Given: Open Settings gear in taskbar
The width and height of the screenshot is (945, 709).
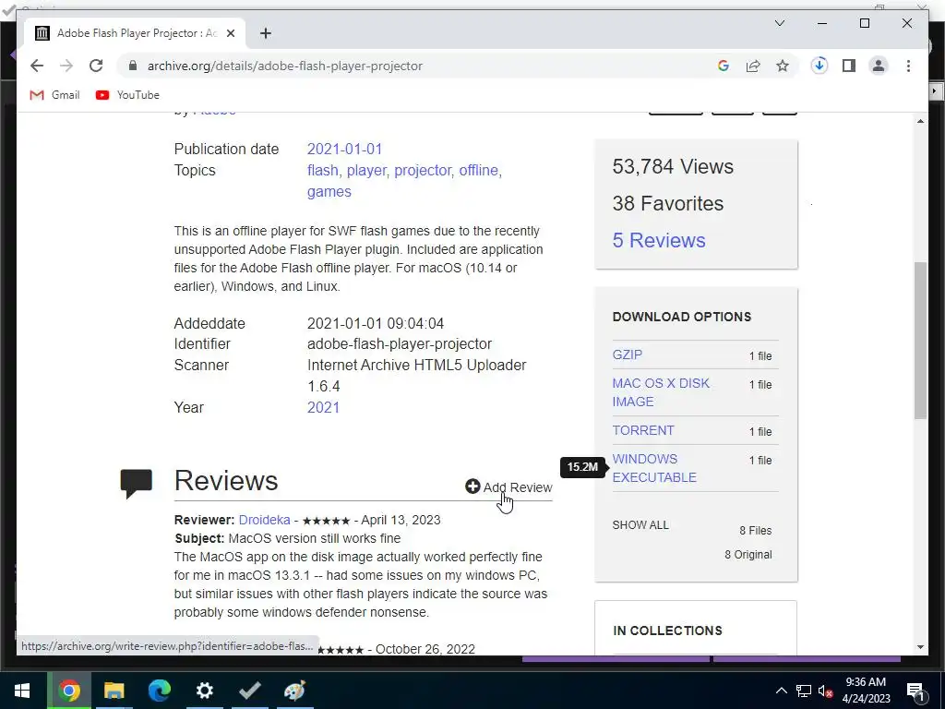Looking at the screenshot, I should 204,691.
